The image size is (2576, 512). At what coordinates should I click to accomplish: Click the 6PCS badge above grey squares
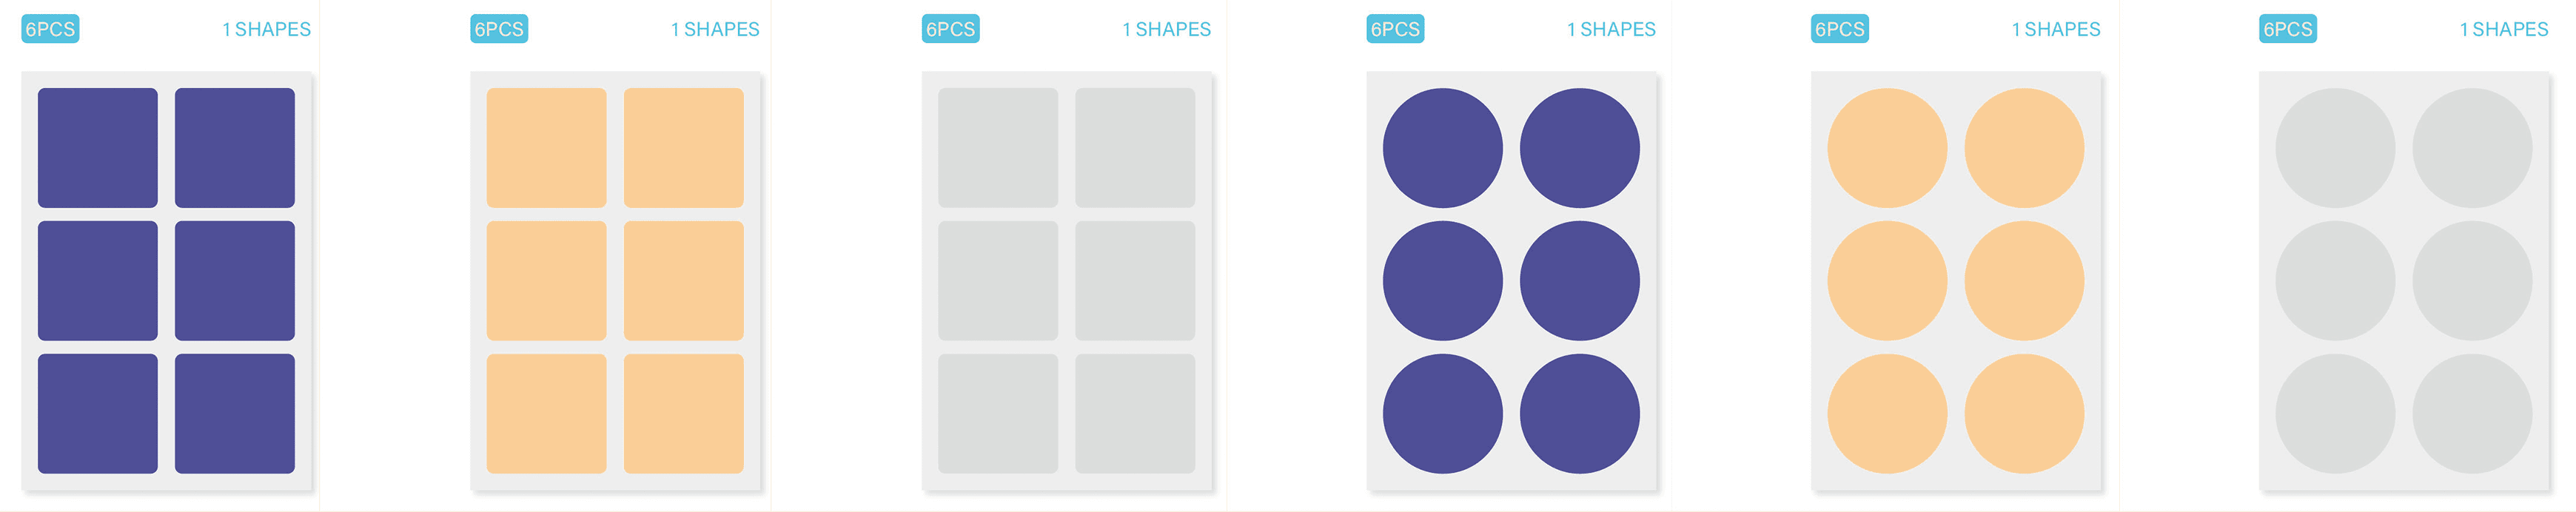point(950,29)
